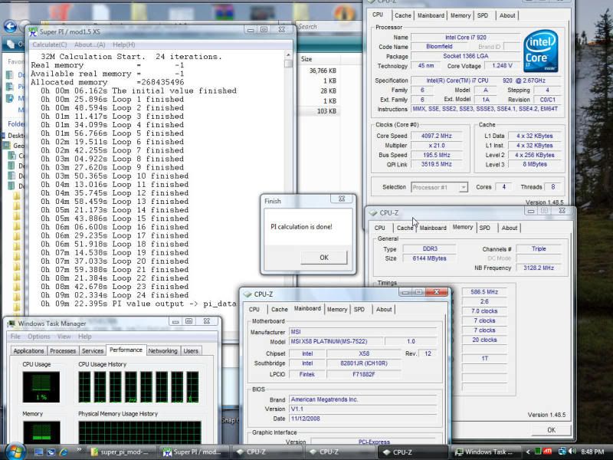
Task: Click the 'Loop 24 finished' line in Super PI
Action: [114, 295]
